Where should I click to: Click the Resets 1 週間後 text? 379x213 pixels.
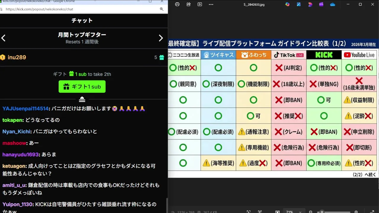[82, 42]
